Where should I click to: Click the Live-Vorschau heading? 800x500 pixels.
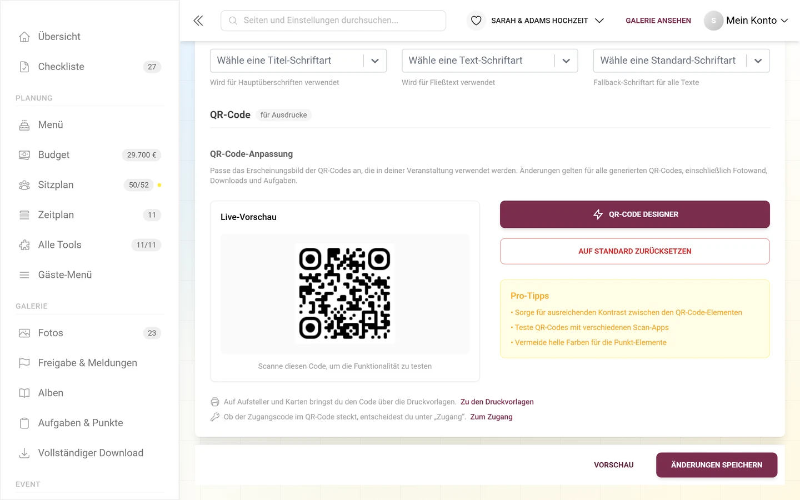[248, 217]
